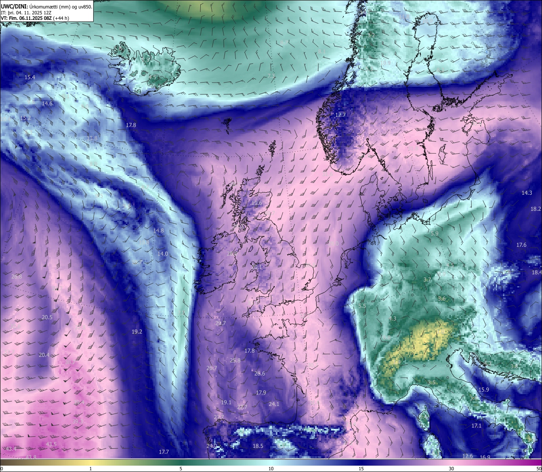This screenshot has width=542, height=472.
Task: Click the map value "17.9"
Action: coord(261,393)
